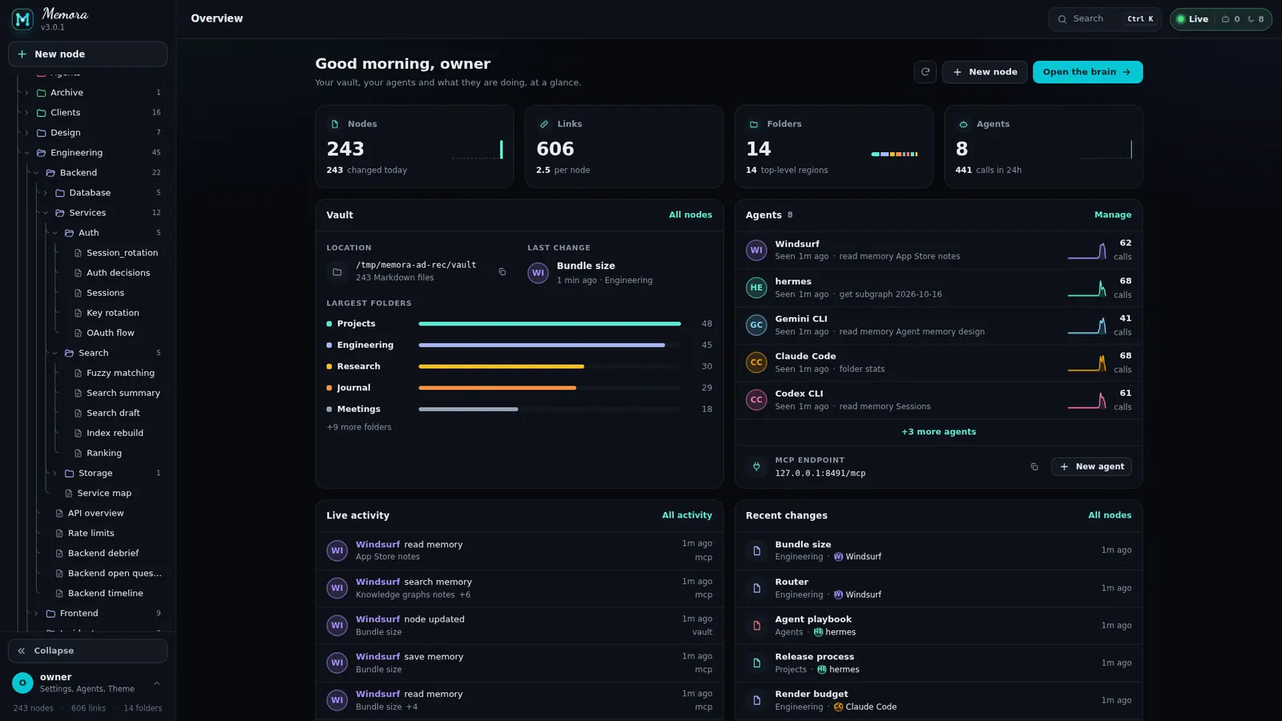
Task: Open the brain view
Action: coord(1087,72)
